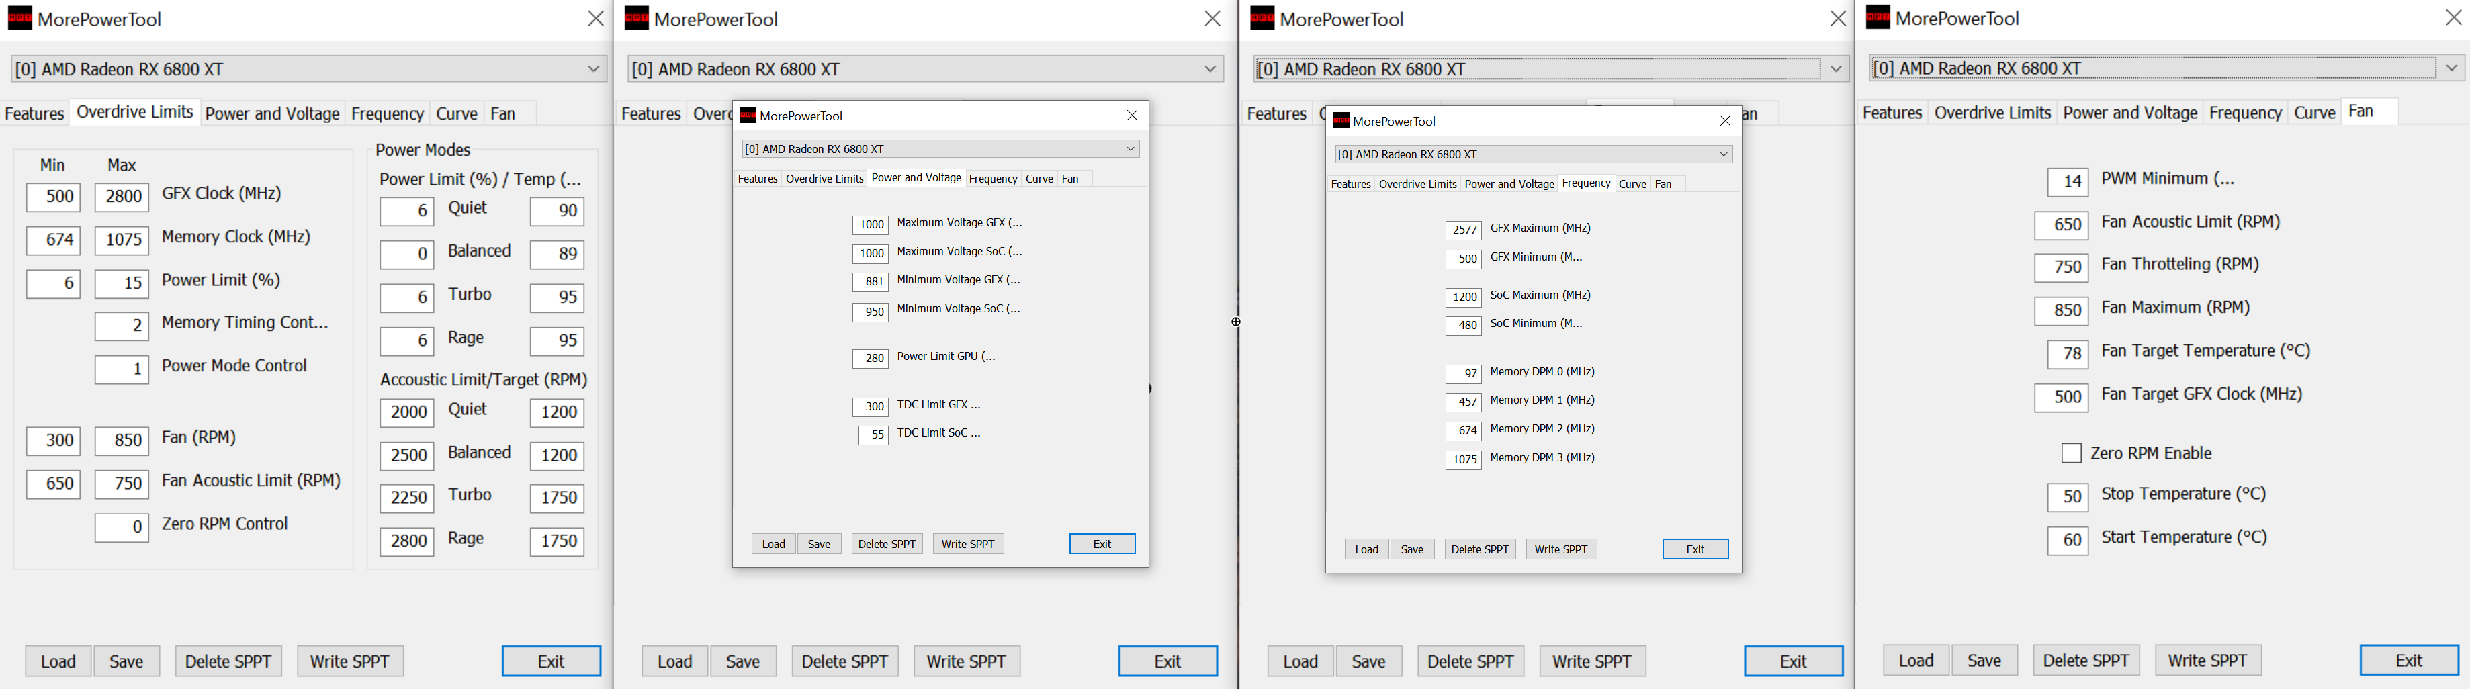Close the Power and Voltage dialog
Image resolution: width=2470 pixels, height=689 pixels.
point(1131,115)
